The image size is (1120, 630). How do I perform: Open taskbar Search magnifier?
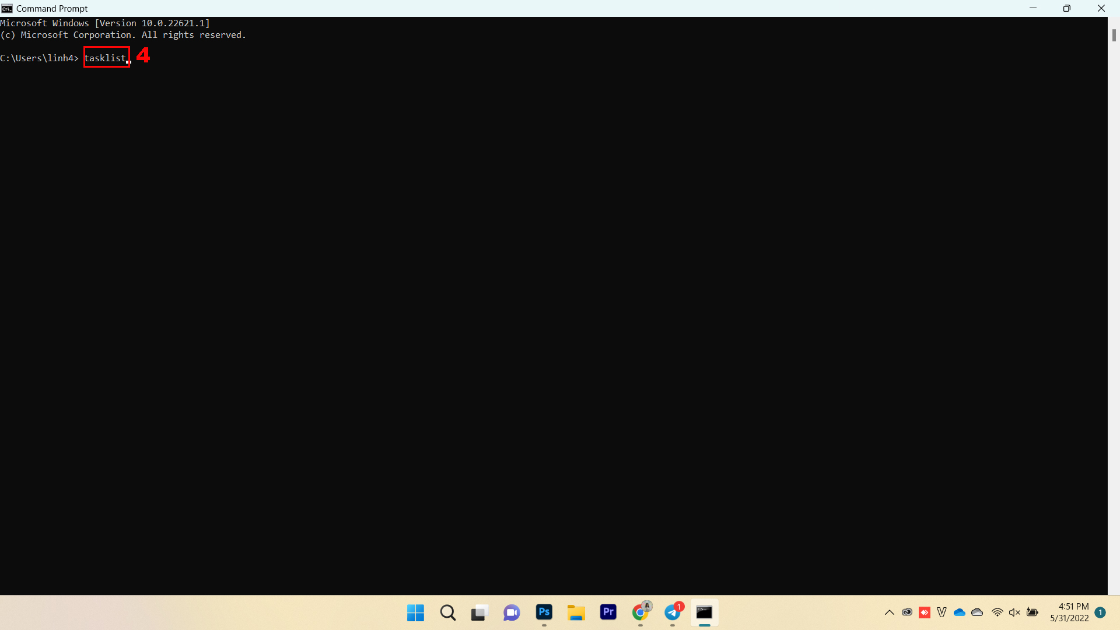tap(447, 612)
